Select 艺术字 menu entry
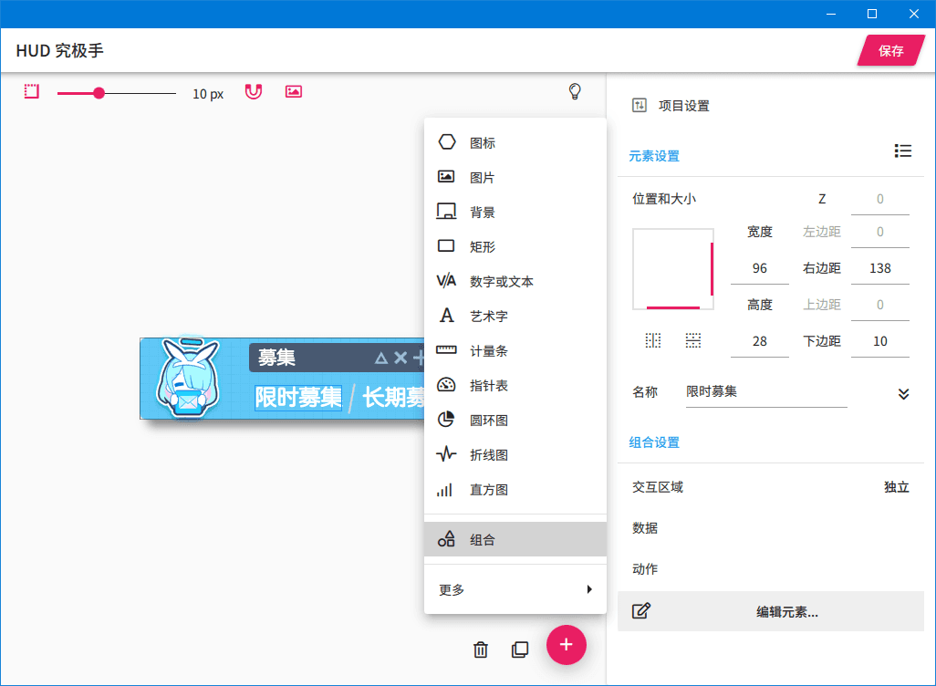The height and width of the screenshot is (686, 936). [x=515, y=316]
